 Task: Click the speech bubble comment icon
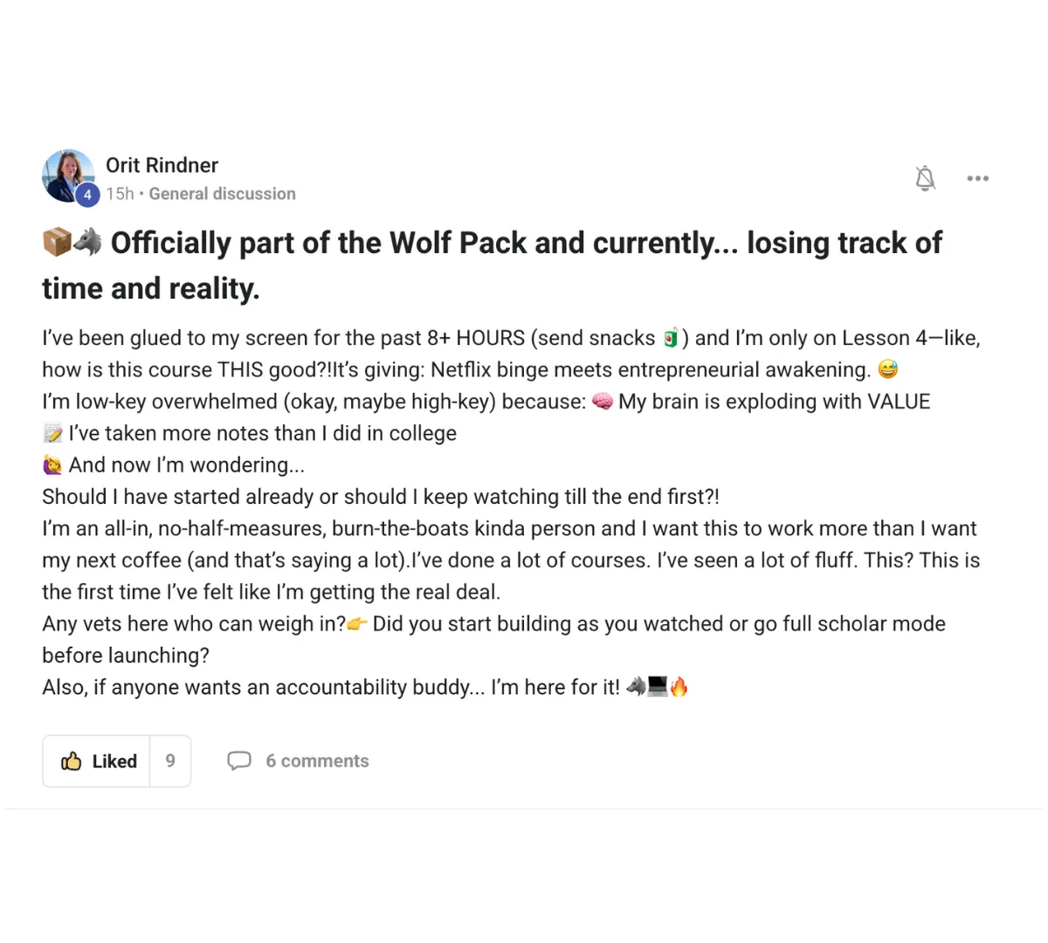(239, 761)
